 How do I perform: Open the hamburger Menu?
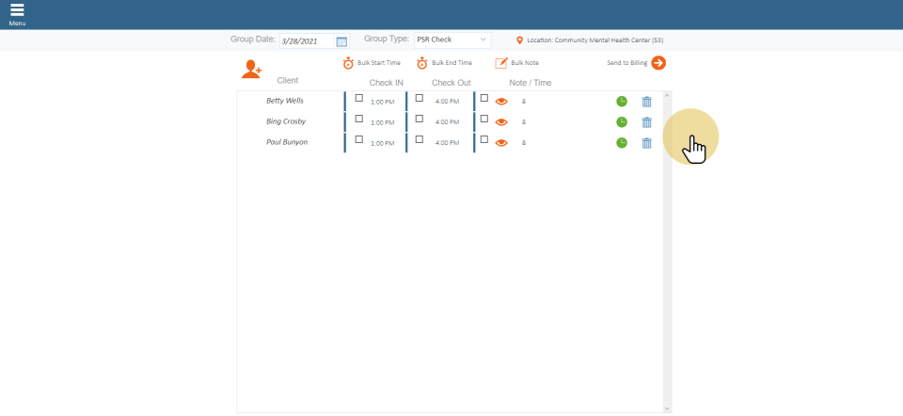17,12
